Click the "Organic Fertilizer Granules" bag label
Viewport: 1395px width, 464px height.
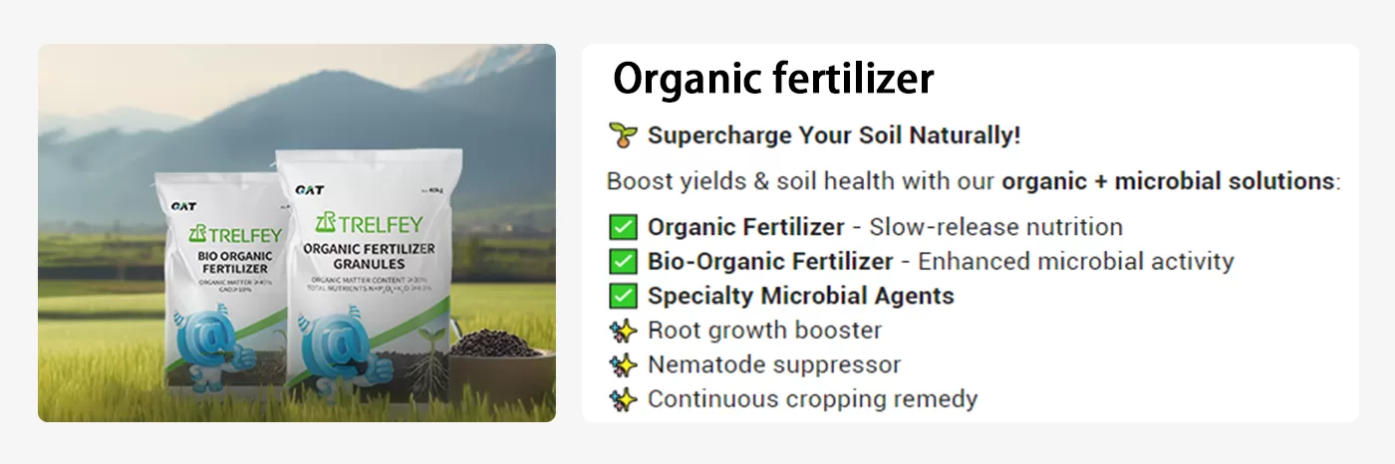(368, 257)
